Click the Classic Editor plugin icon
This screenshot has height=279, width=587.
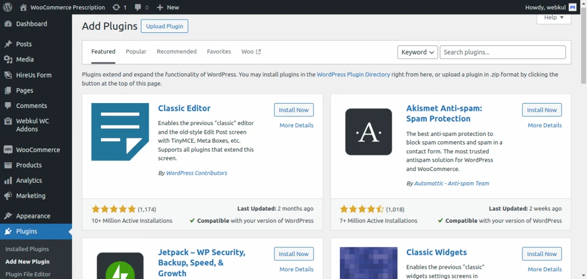coord(120,132)
